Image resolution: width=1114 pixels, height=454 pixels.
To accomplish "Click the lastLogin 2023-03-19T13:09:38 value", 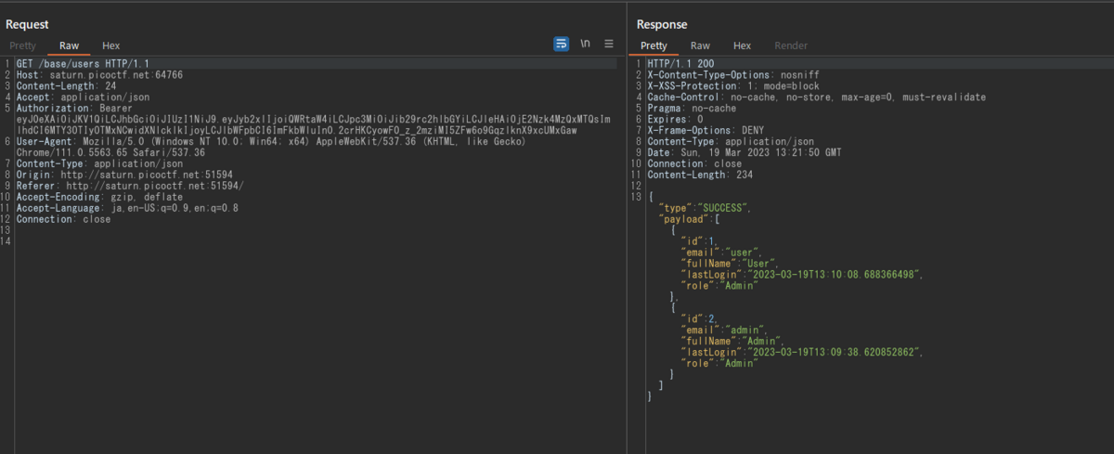I will coord(834,353).
